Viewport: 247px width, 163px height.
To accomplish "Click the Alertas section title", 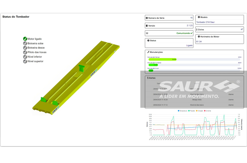I will tap(152, 78).
